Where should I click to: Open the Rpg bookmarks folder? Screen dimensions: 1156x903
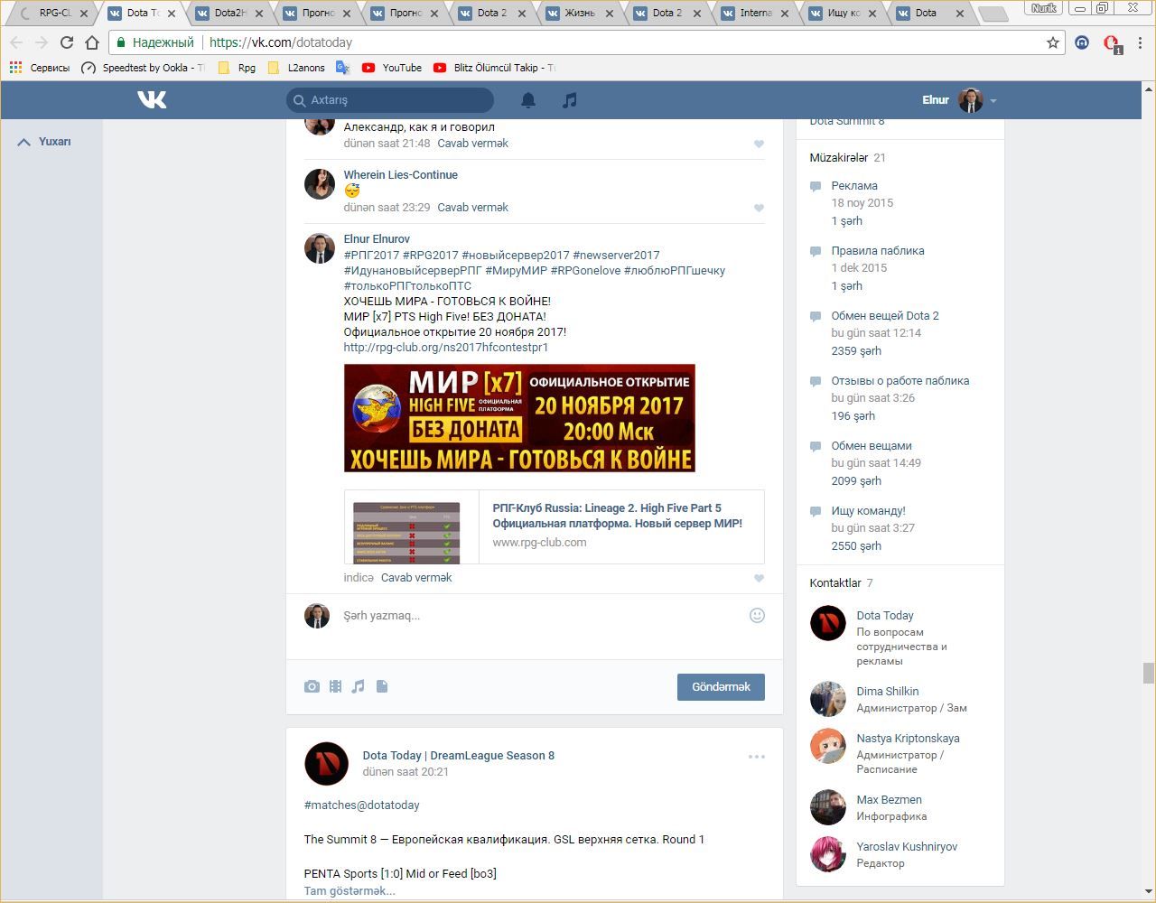[237, 68]
